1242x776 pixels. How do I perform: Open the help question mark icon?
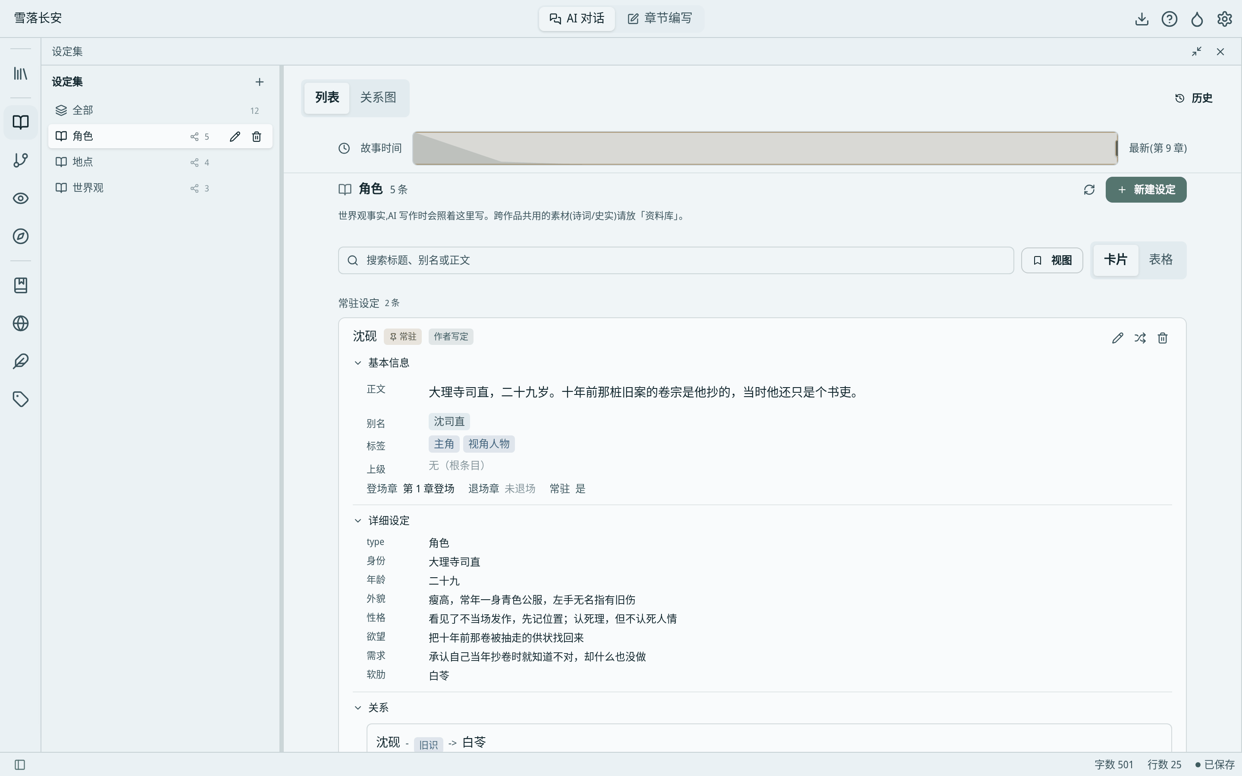1169,19
